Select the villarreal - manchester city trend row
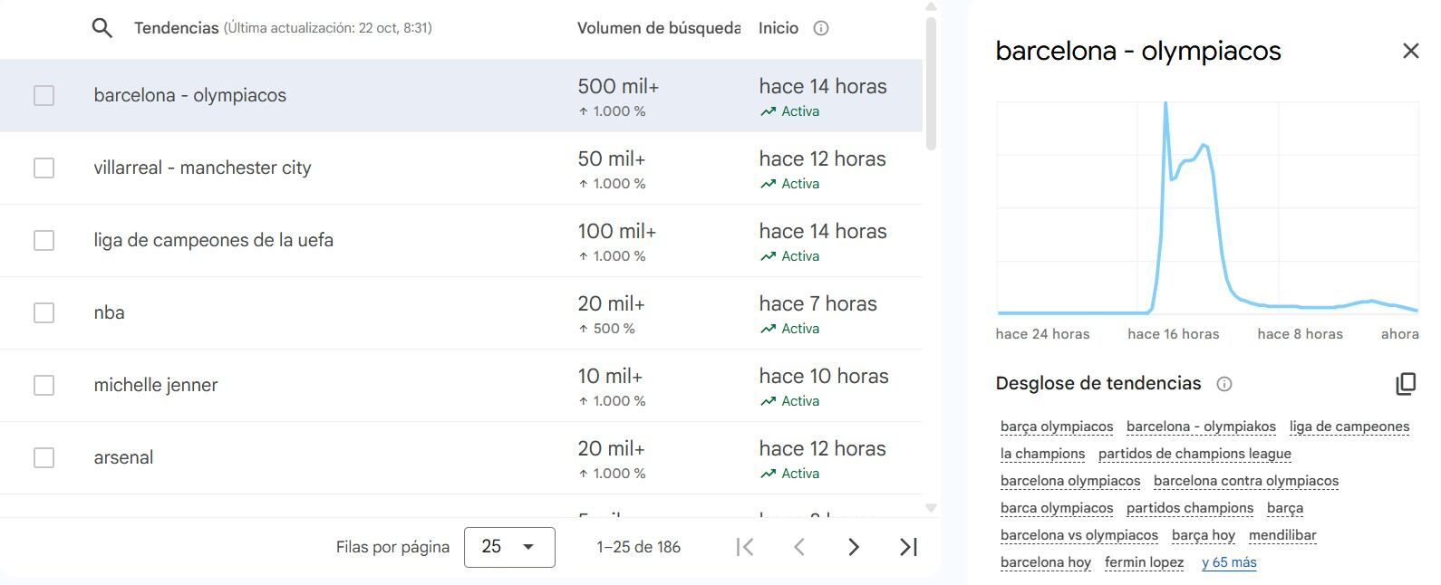 [461, 168]
